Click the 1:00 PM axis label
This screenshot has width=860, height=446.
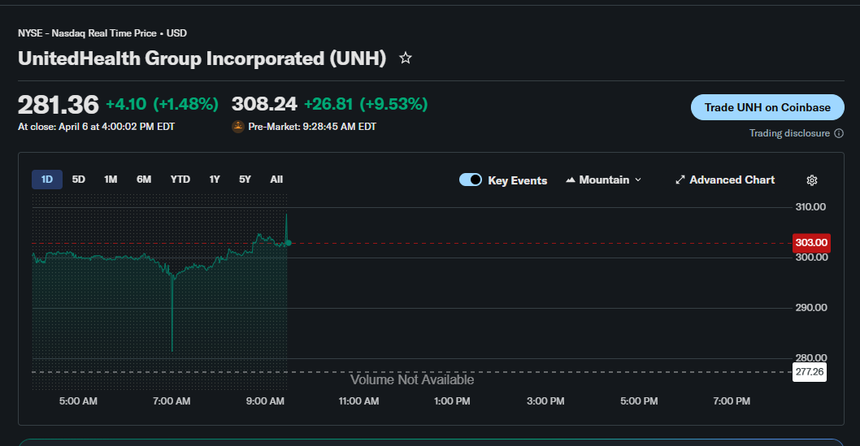point(452,401)
